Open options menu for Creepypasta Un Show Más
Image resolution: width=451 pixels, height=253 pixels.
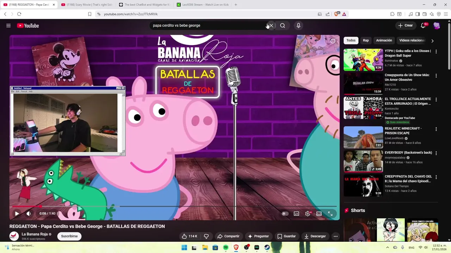(436, 76)
